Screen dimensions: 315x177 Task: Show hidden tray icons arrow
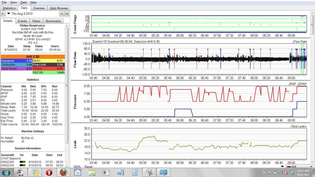(258, 173)
